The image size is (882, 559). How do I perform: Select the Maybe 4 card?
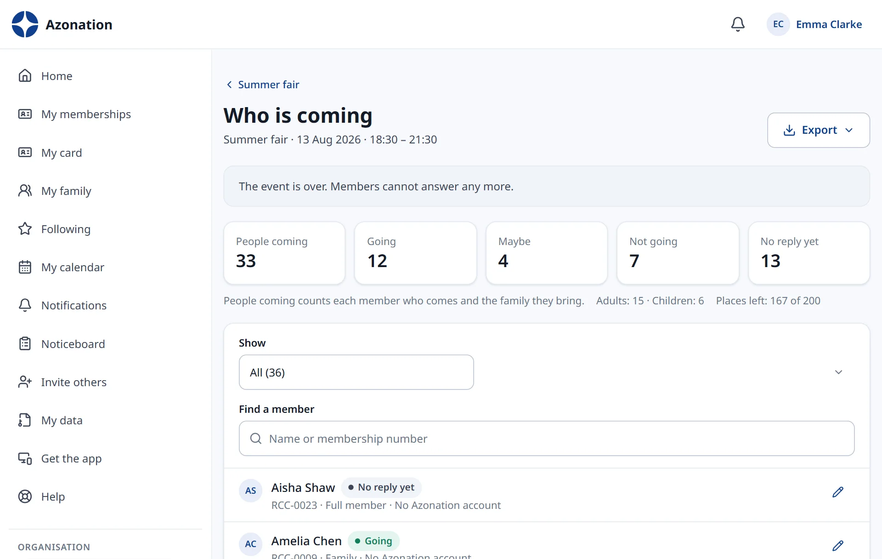click(547, 253)
